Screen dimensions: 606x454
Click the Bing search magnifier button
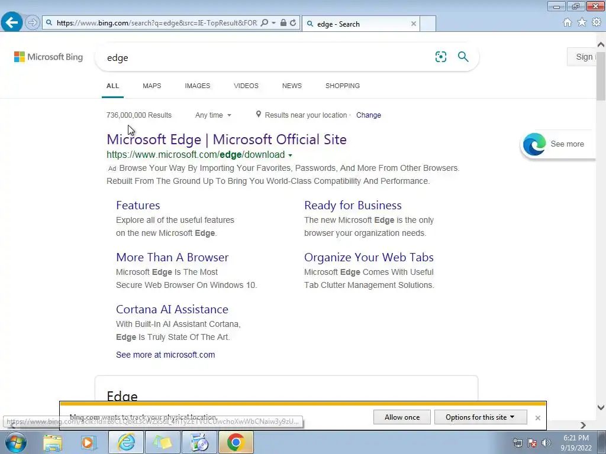click(463, 57)
